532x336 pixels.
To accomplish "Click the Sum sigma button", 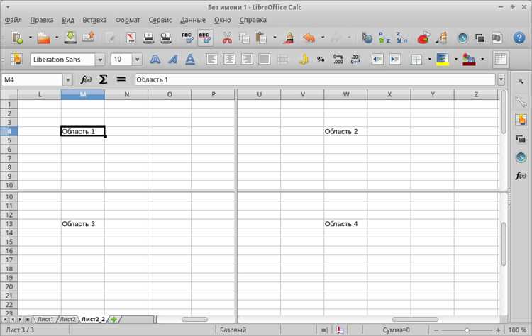I will [103, 79].
